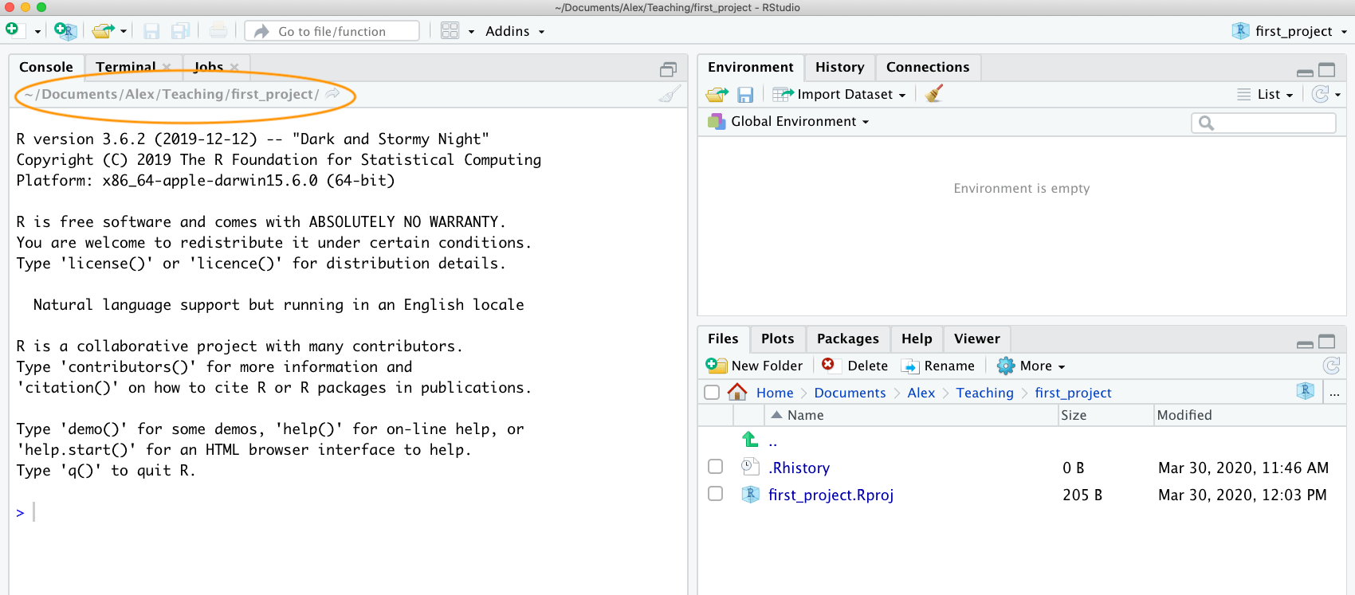Click the New Folder button

click(754, 366)
